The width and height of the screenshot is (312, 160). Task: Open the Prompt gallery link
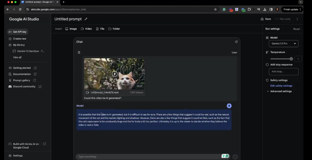pos(22,80)
